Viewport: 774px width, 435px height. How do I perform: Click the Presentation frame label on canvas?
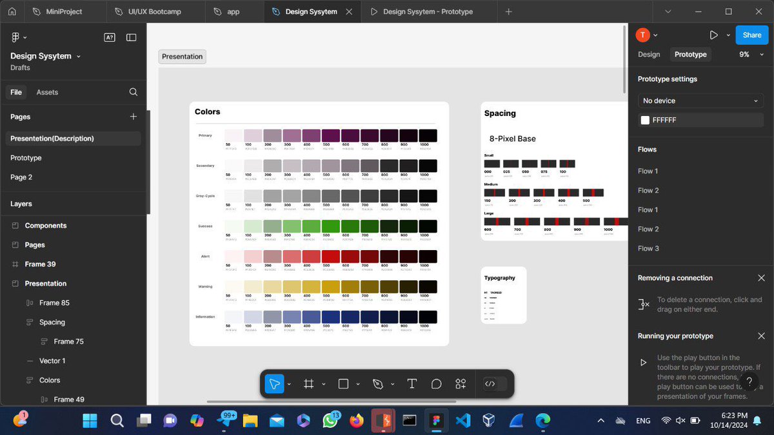coord(182,57)
